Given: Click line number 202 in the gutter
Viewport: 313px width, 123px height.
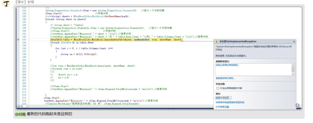Looking at the screenshot, I should tap(24, 66).
